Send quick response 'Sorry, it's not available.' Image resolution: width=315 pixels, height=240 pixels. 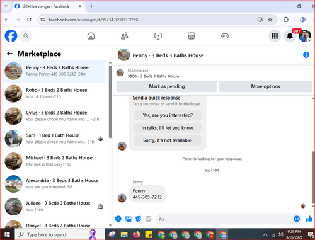[x=168, y=140]
